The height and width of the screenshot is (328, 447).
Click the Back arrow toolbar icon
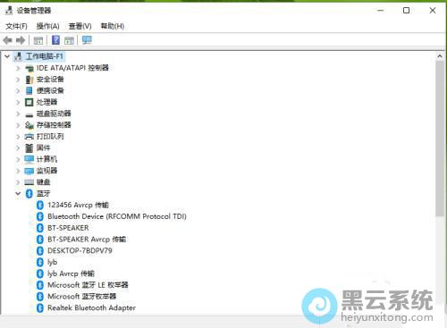click(7, 40)
